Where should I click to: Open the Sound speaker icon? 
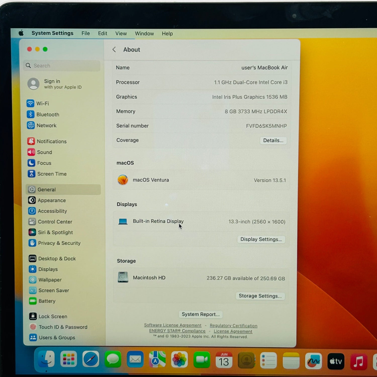point(31,152)
